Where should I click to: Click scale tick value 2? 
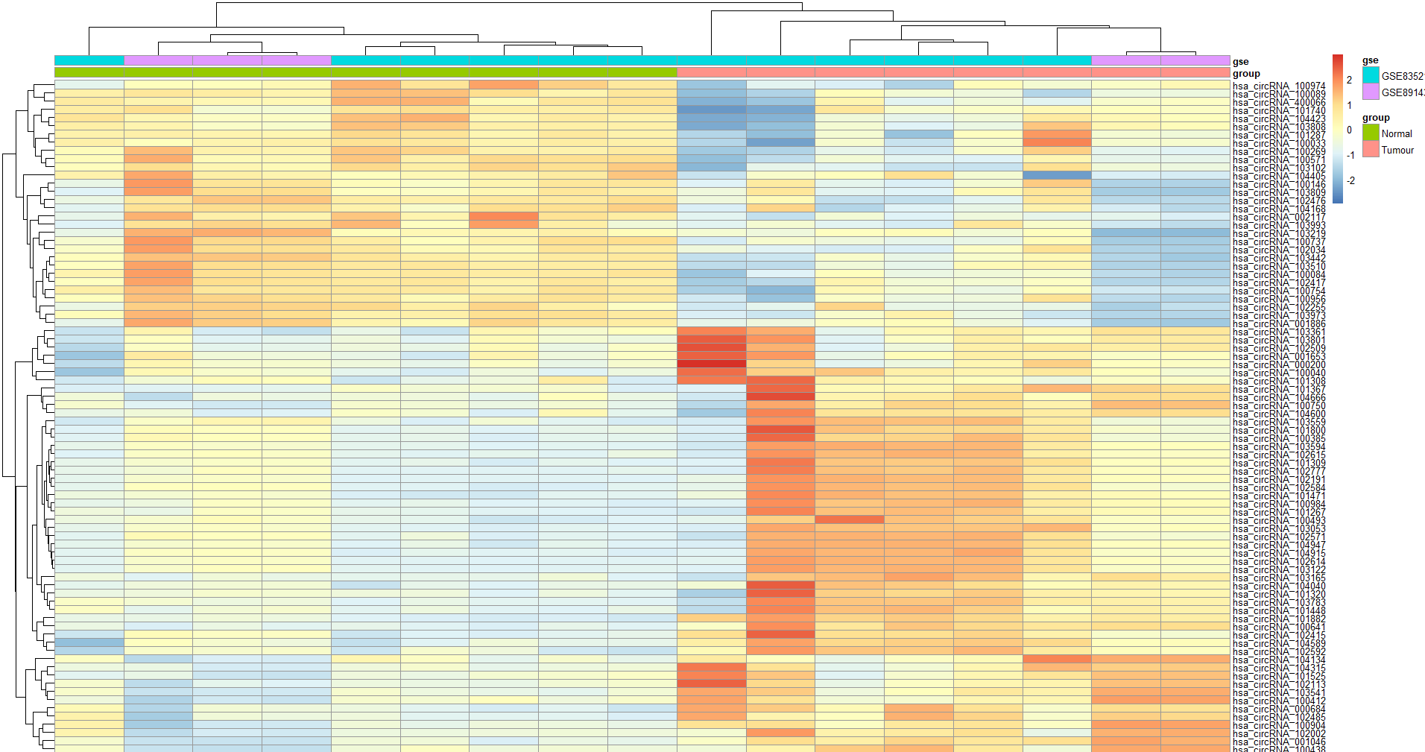(x=1349, y=80)
